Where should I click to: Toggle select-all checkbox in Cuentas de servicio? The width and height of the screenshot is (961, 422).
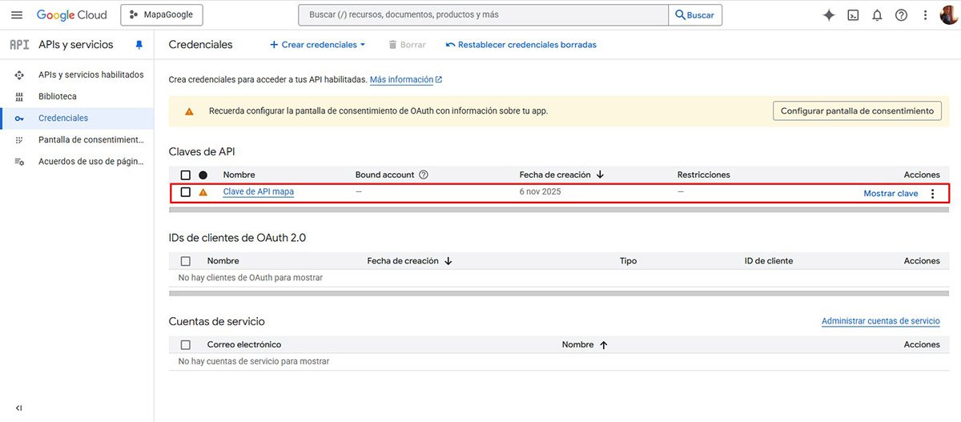186,344
